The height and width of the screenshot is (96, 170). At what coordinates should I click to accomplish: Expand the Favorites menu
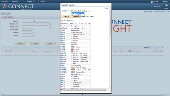click(5, 2)
